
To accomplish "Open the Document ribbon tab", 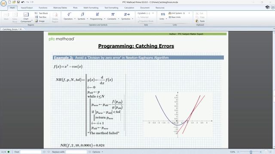I will pos(145,8).
